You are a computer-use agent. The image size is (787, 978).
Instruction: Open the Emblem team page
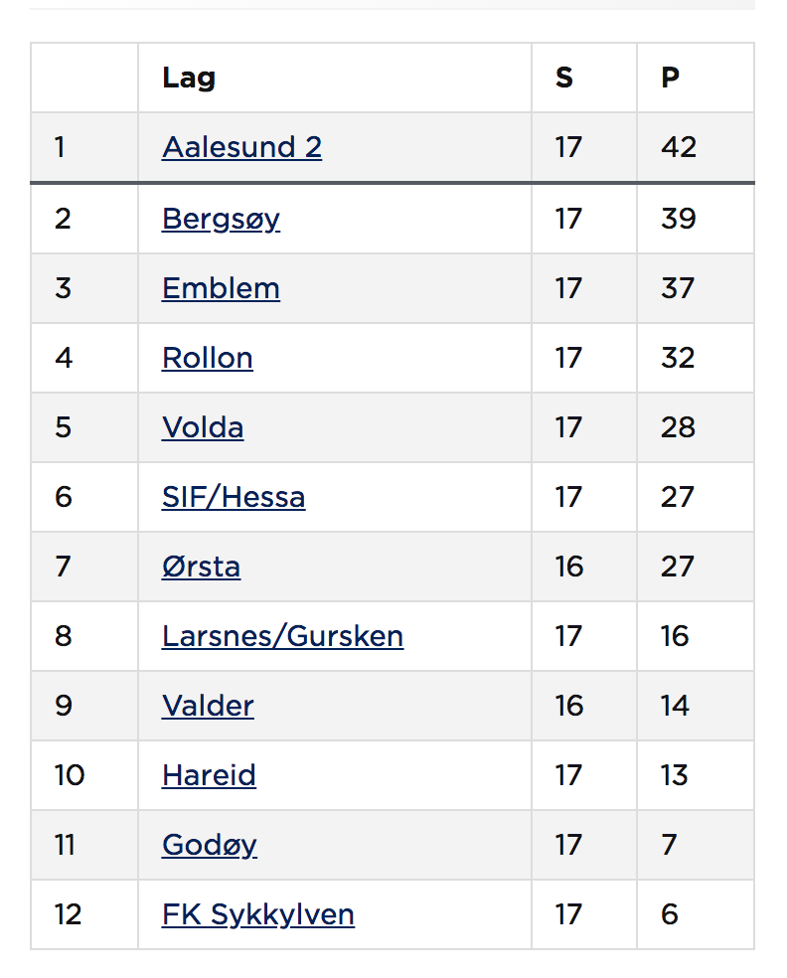pyautogui.click(x=221, y=287)
